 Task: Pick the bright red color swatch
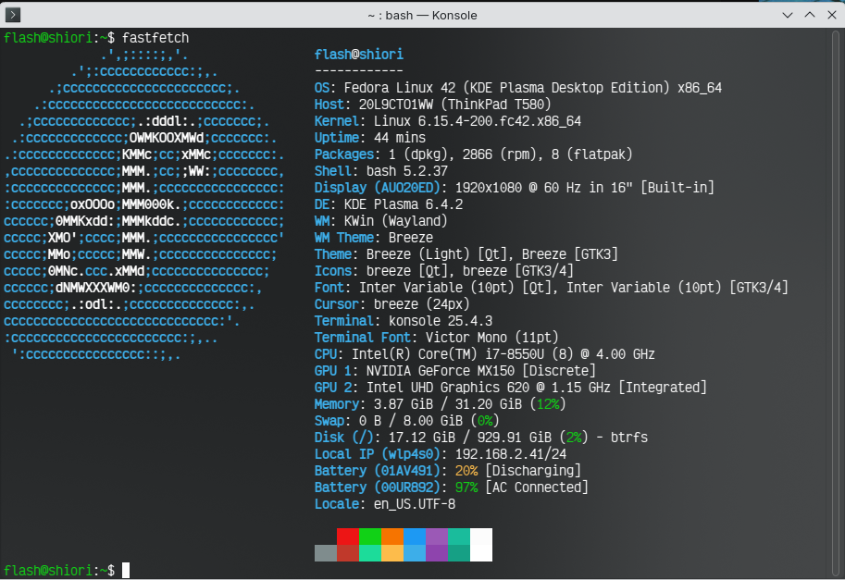click(x=348, y=537)
